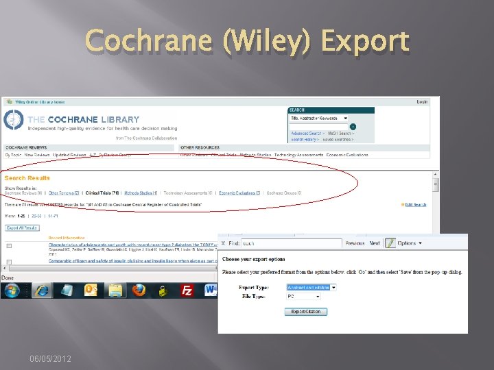Viewport: 494px width, 370px height.
Task: Open the notebook app icon beside Internet Explorer
Action: [67, 291]
